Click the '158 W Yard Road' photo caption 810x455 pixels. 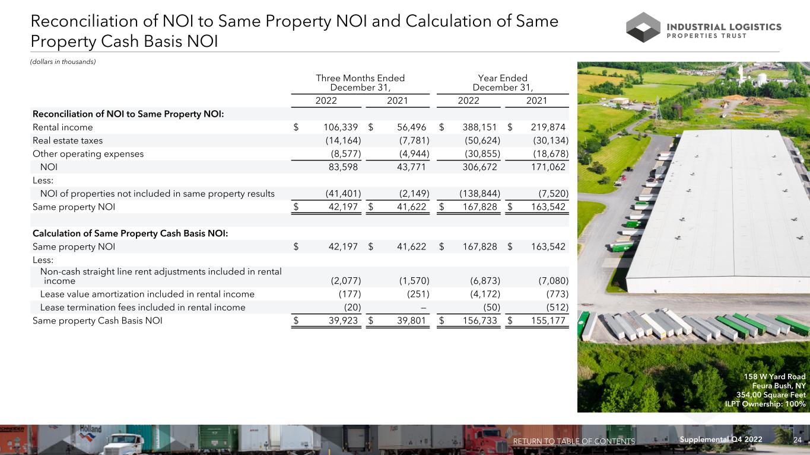(x=775, y=377)
